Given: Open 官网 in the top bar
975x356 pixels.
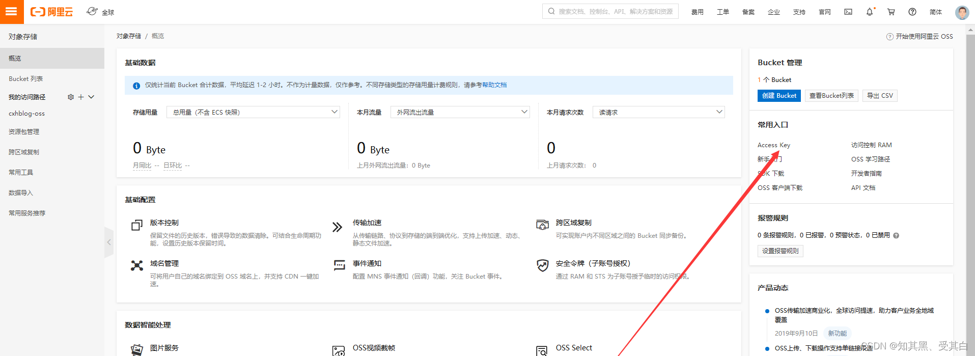Looking at the screenshot, I should click(825, 12).
